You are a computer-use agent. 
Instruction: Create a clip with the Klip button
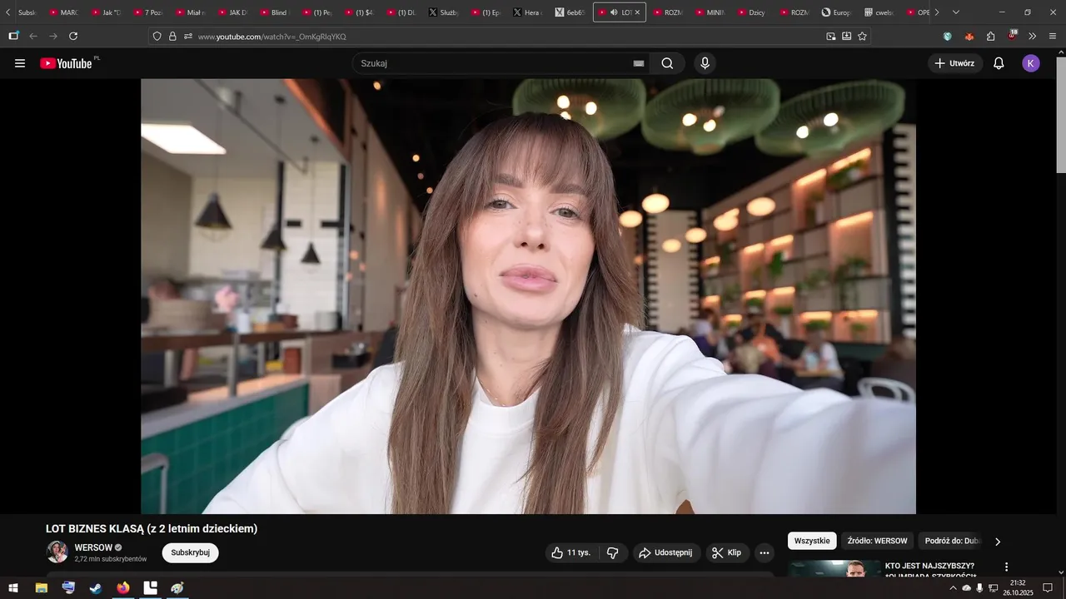(x=727, y=552)
